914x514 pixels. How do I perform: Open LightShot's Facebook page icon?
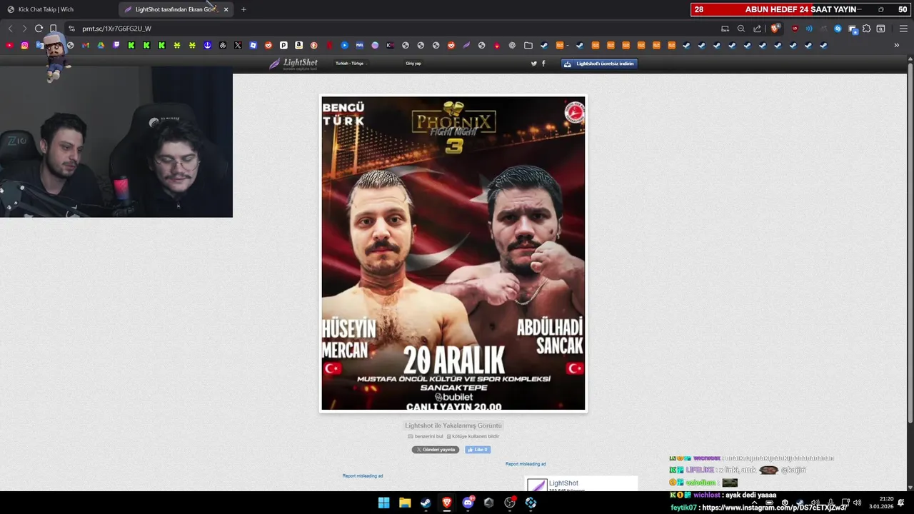pyautogui.click(x=543, y=64)
